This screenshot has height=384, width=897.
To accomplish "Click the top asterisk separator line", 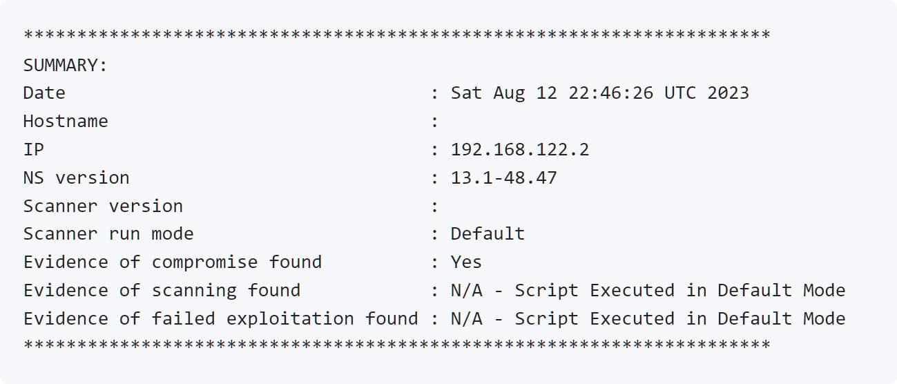I will click(396, 35).
